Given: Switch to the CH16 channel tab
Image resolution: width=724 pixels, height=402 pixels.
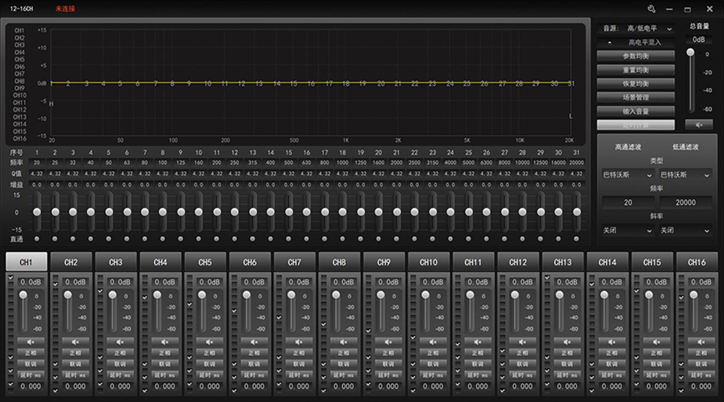Looking at the screenshot, I should (x=697, y=262).
